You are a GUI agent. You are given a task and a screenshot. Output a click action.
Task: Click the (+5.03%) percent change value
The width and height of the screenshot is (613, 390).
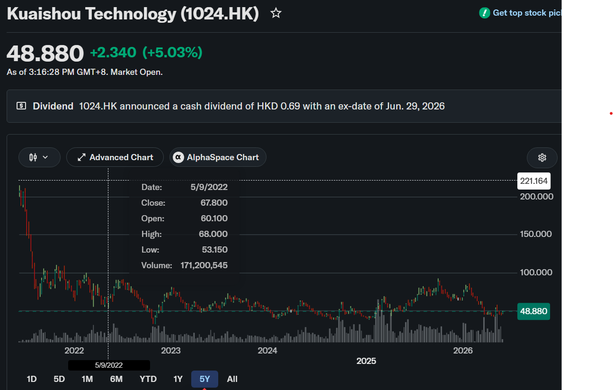tap(172, 53)
